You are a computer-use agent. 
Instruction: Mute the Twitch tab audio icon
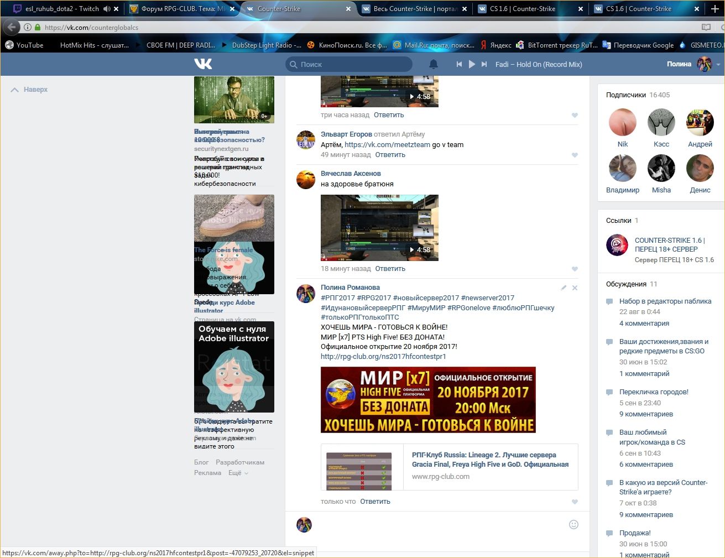pyautogui.click(x=107, y=9)
